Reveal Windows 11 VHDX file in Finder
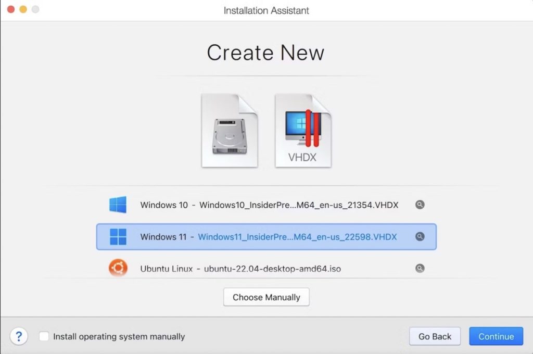 click(x=420, y=237)
